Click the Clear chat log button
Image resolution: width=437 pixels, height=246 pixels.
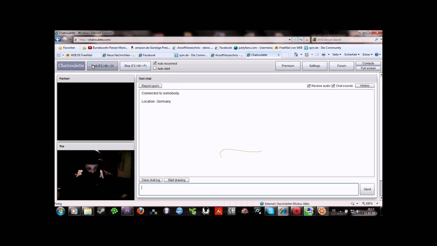[151, 180]
